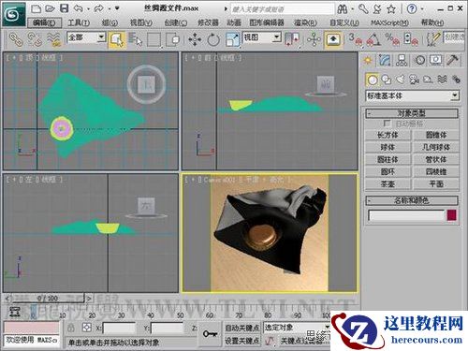Open the Edit menu

[44, 22]
